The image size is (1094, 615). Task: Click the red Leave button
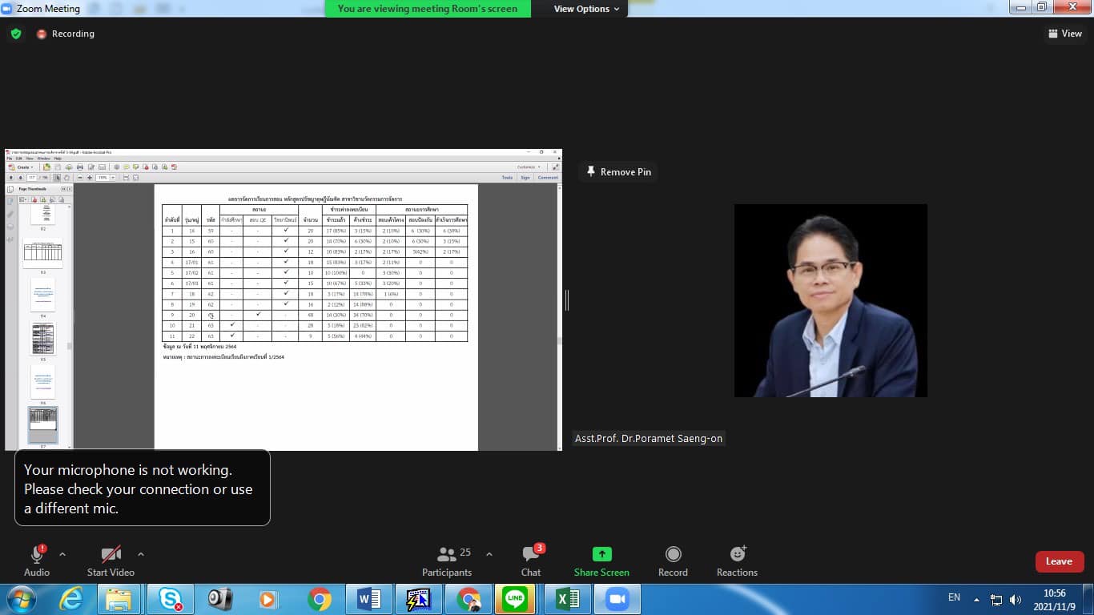click(x=1059, y=561)
